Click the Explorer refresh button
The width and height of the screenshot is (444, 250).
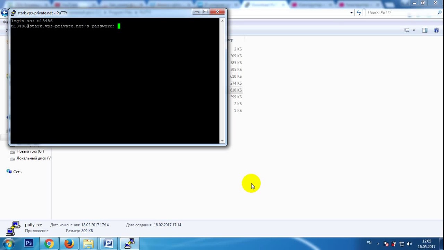click(x=359, y=12)
